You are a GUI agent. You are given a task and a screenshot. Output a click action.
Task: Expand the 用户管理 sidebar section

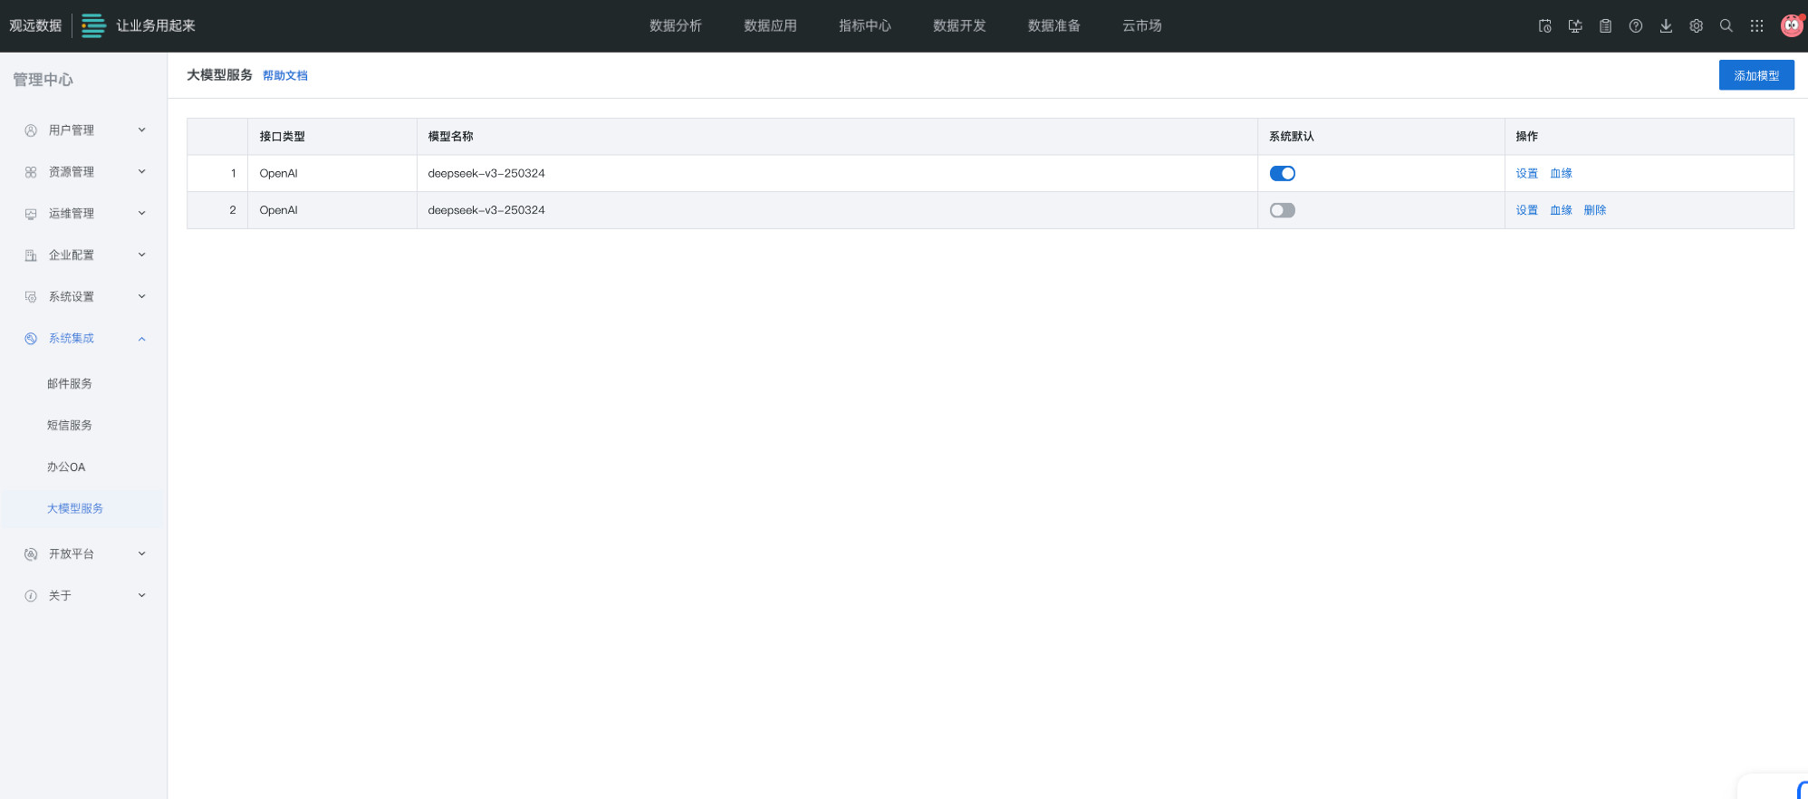pos(83,130)
